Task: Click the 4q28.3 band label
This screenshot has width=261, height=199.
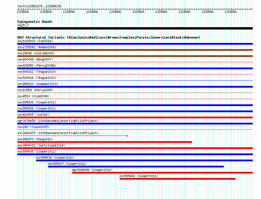Action: click(x=23, y=25)
